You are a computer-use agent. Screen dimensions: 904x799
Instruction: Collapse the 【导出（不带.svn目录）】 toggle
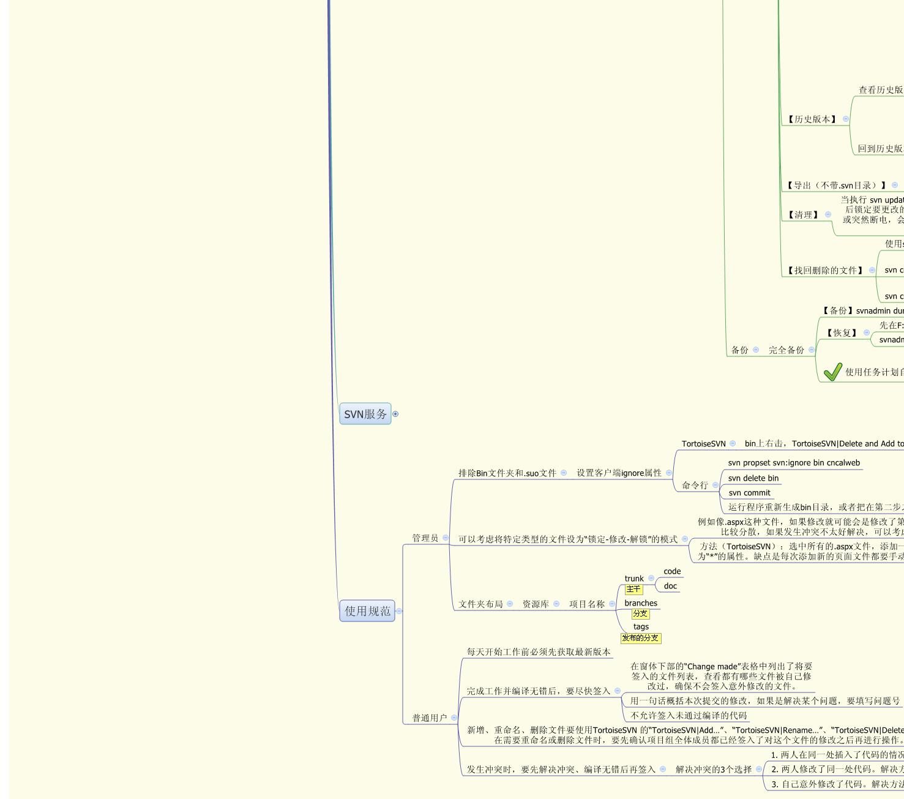click(x=895, y=185)
